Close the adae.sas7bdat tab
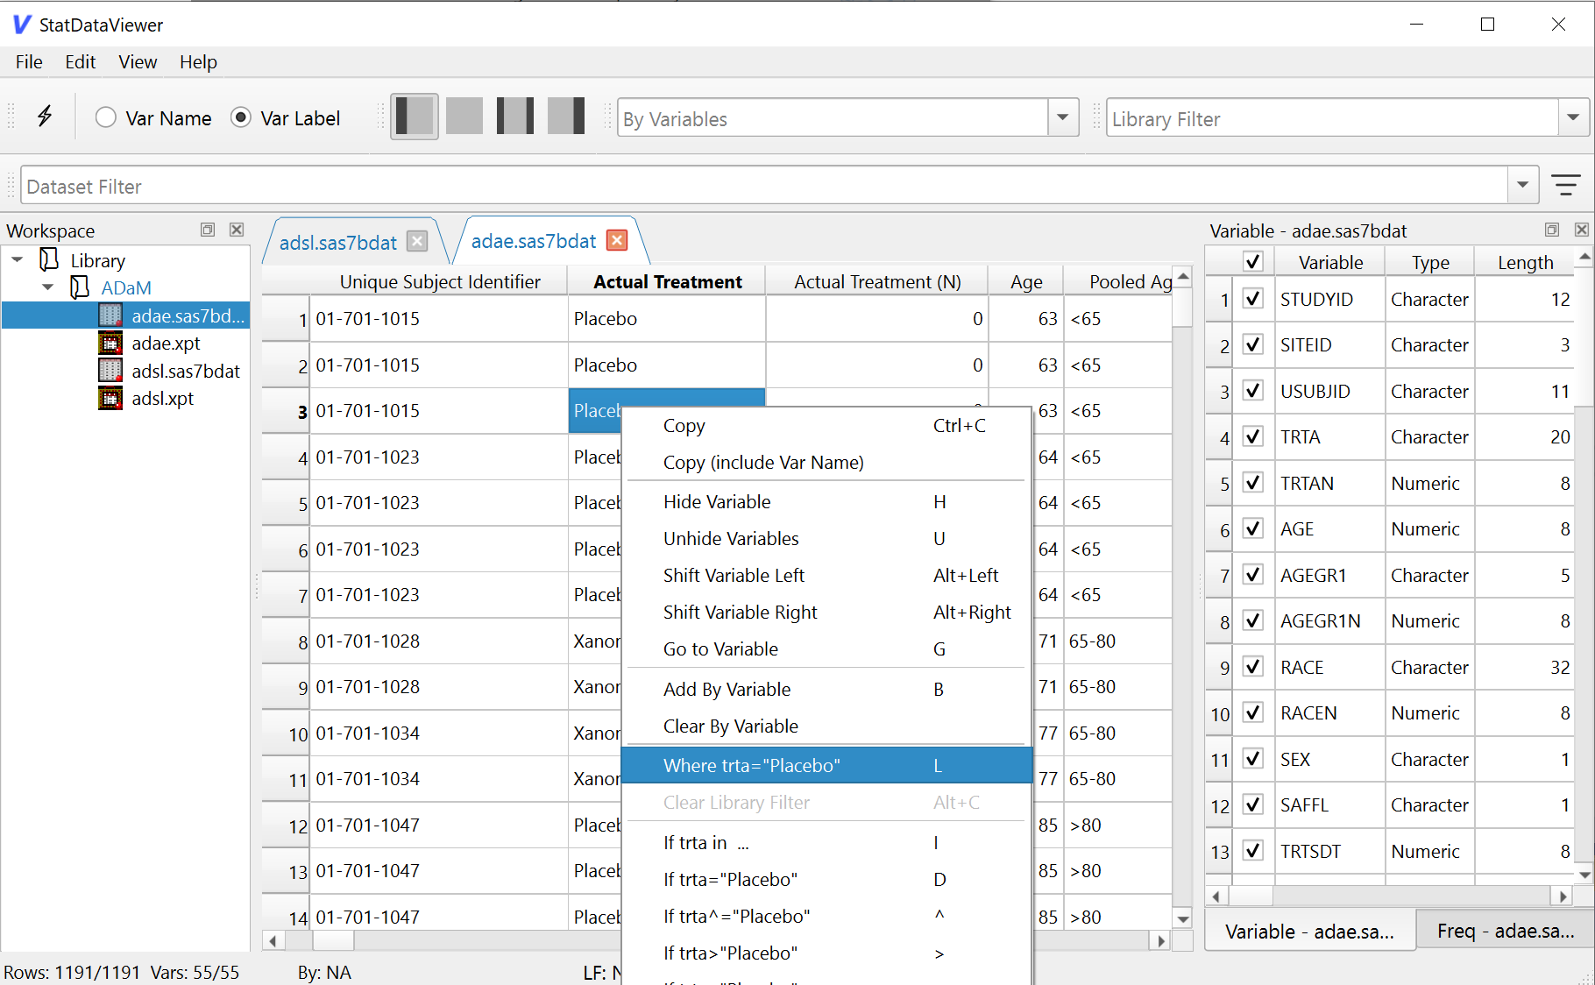The image size is (1595, 985). pyautogui.click(x=618, y=241)
